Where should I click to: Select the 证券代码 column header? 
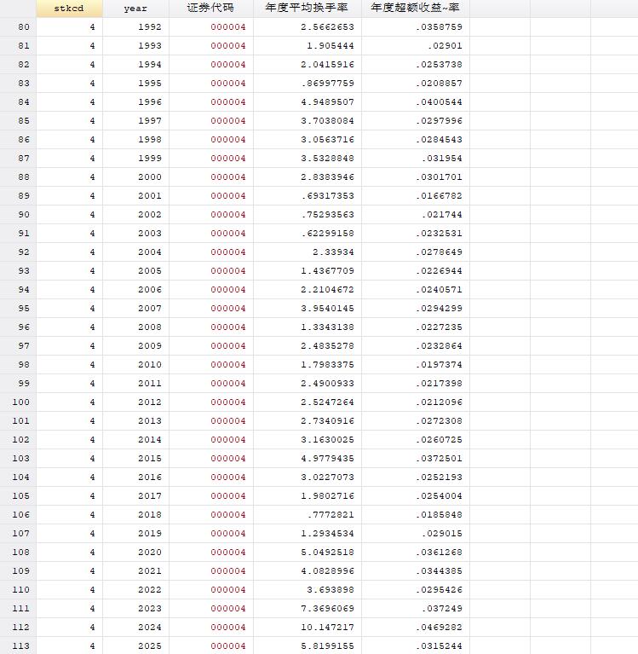211,9
